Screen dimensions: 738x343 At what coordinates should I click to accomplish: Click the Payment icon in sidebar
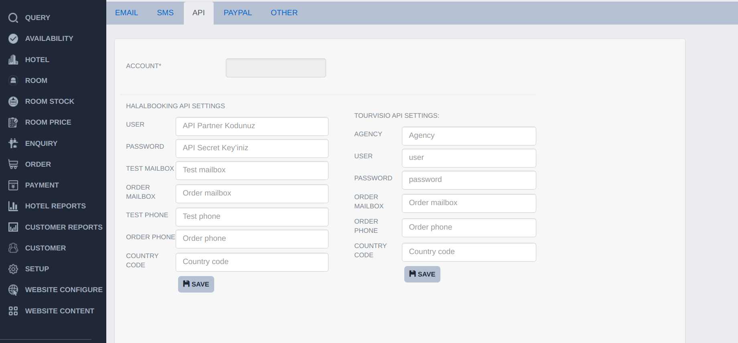click(x=13, y=185)
